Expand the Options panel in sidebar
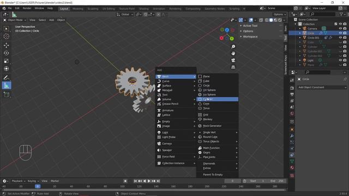349x196 pixels. (248, 31)
